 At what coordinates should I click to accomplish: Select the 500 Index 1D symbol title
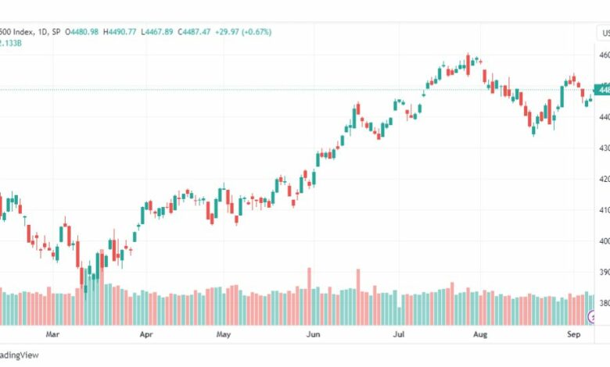point(30,32)
